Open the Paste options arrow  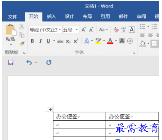click(11, 45)
